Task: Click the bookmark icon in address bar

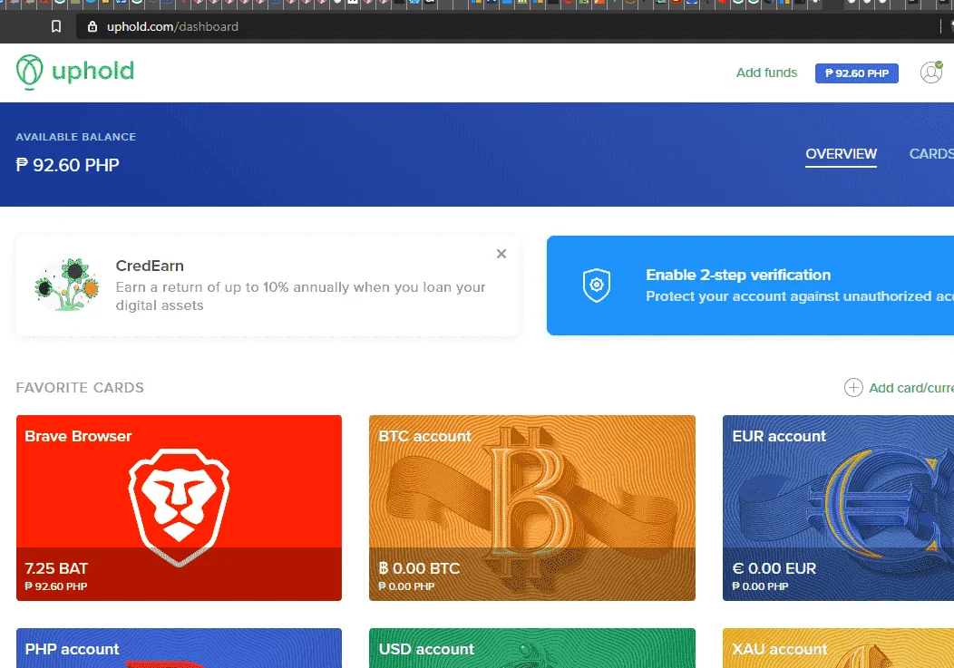Action: pos(56,27)
